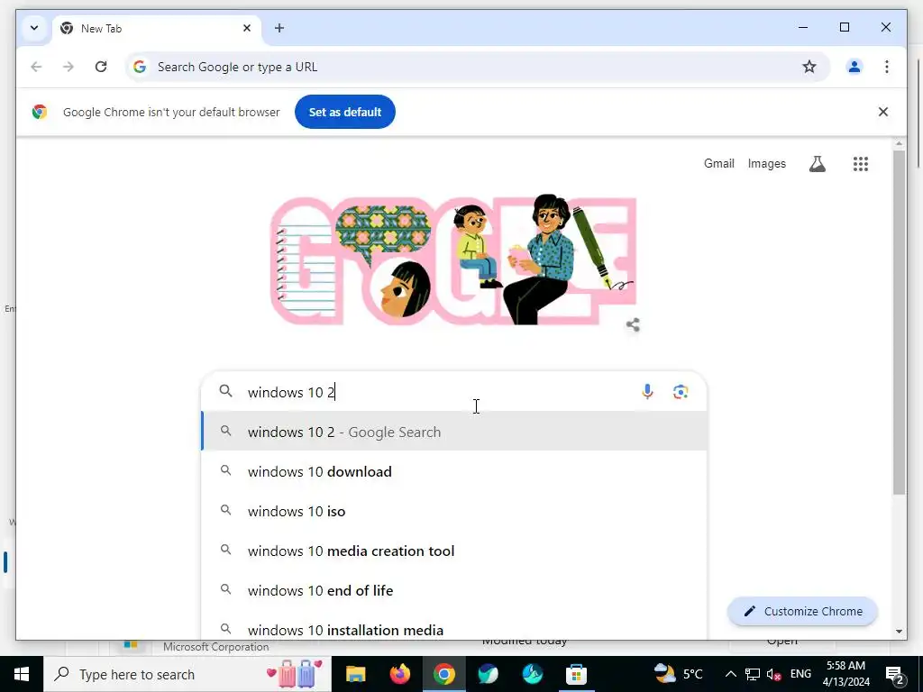Click the ENG language indicator

(x=800, y=674)
